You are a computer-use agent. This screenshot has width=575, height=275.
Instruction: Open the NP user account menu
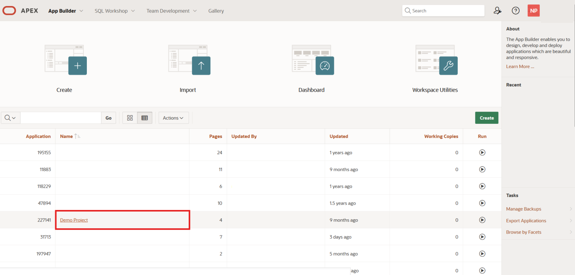[533, 10]
